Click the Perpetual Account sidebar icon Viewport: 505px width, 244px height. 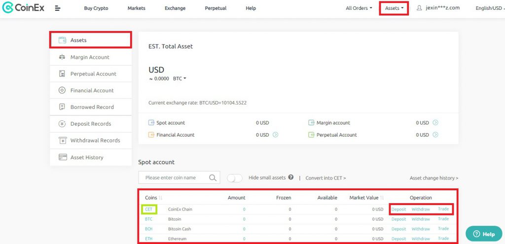coord(62,74)
